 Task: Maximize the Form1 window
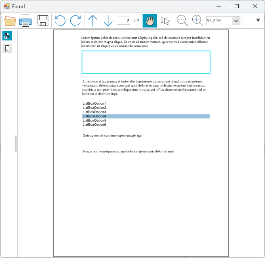click(x=237, y=6)
